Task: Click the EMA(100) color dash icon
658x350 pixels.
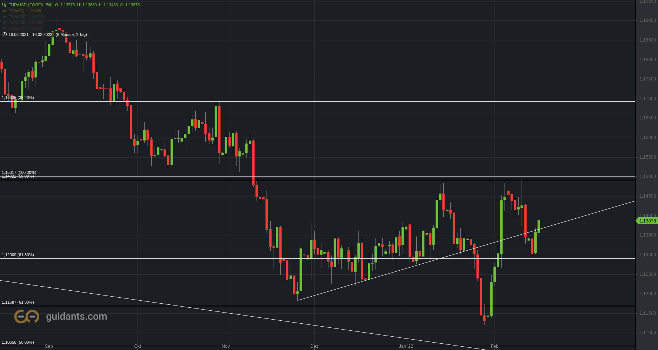Action: coord(5,17)
